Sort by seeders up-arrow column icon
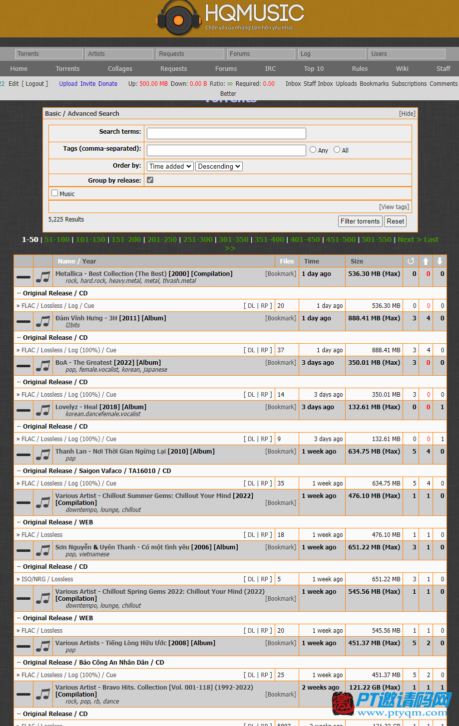Screen dimensions: 459x726 [426, 261]
